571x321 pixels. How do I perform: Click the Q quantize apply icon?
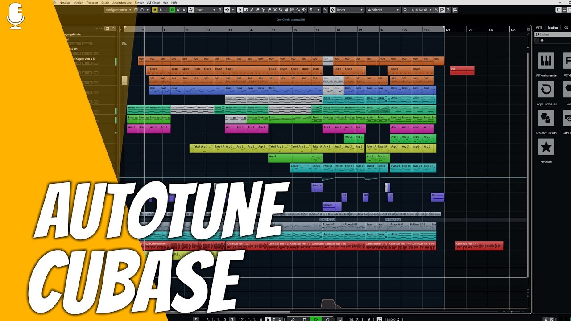click(x=405, y=10)
